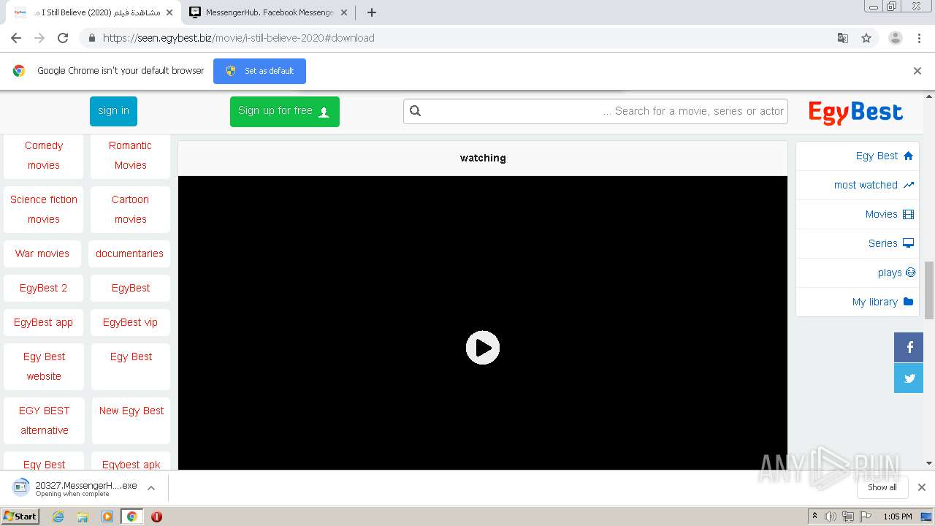This screenshot has height=526, width=935.
Task: Open most watched in the sidebar menu
Action: [858, 185]
